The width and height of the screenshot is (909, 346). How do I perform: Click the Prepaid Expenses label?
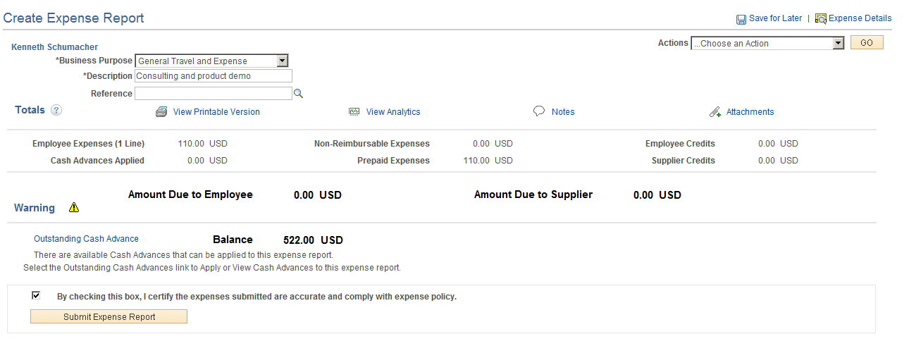coord(393,161)
